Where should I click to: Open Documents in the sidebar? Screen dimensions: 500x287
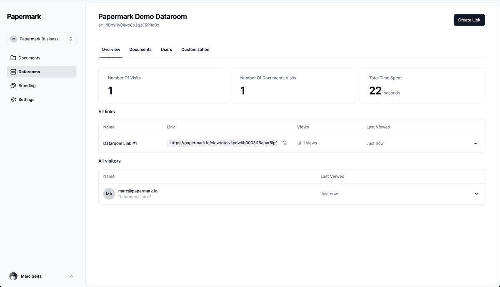[x=42, y=58]
